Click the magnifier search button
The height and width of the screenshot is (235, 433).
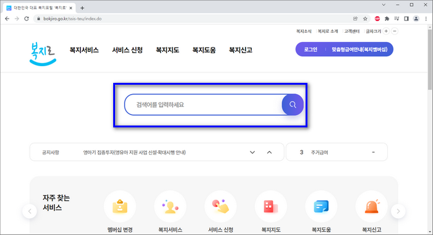coord(293,105)
